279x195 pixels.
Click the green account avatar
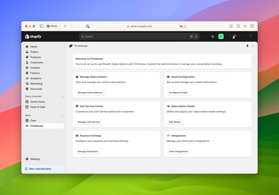pos(221,37)
